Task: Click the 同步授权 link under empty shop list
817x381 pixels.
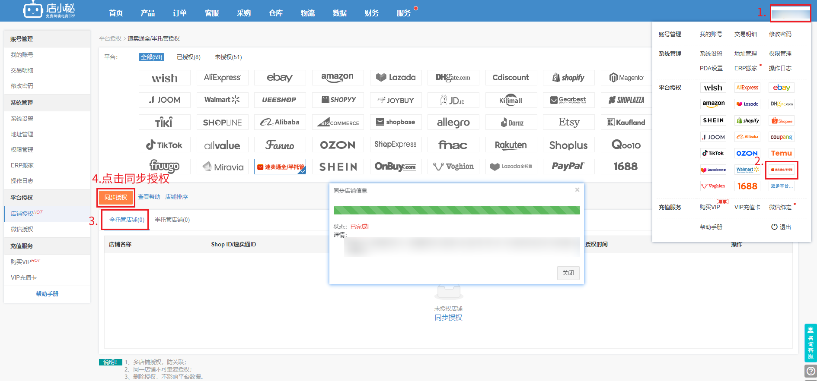Action: pos(448,318)
